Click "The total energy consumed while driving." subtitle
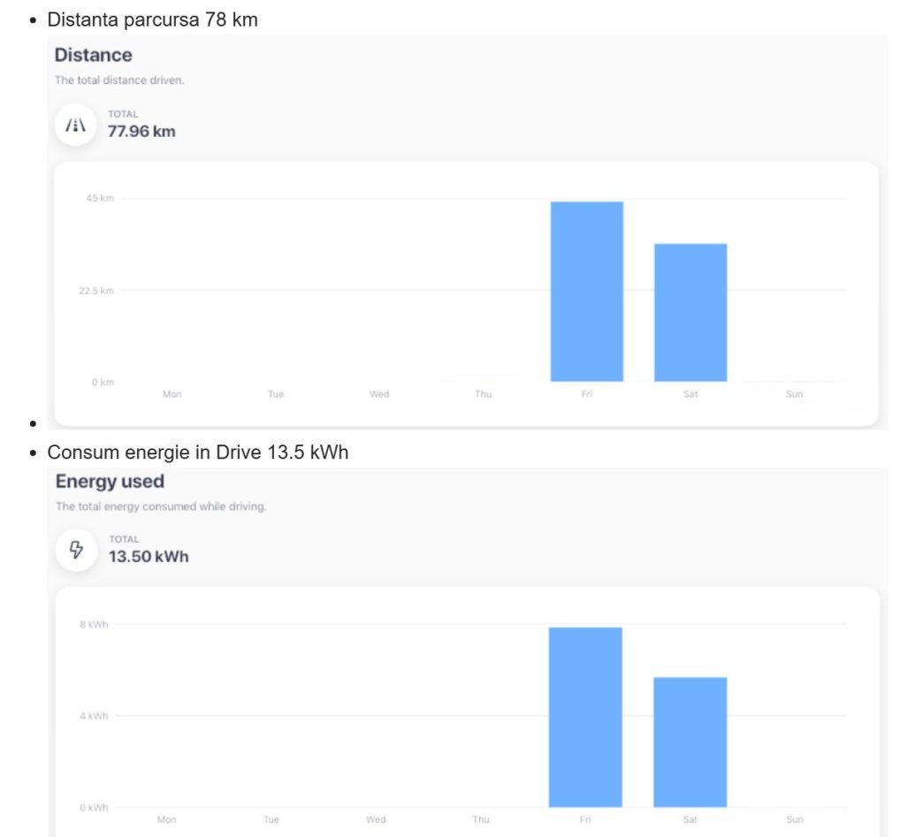 pos(161,506)
